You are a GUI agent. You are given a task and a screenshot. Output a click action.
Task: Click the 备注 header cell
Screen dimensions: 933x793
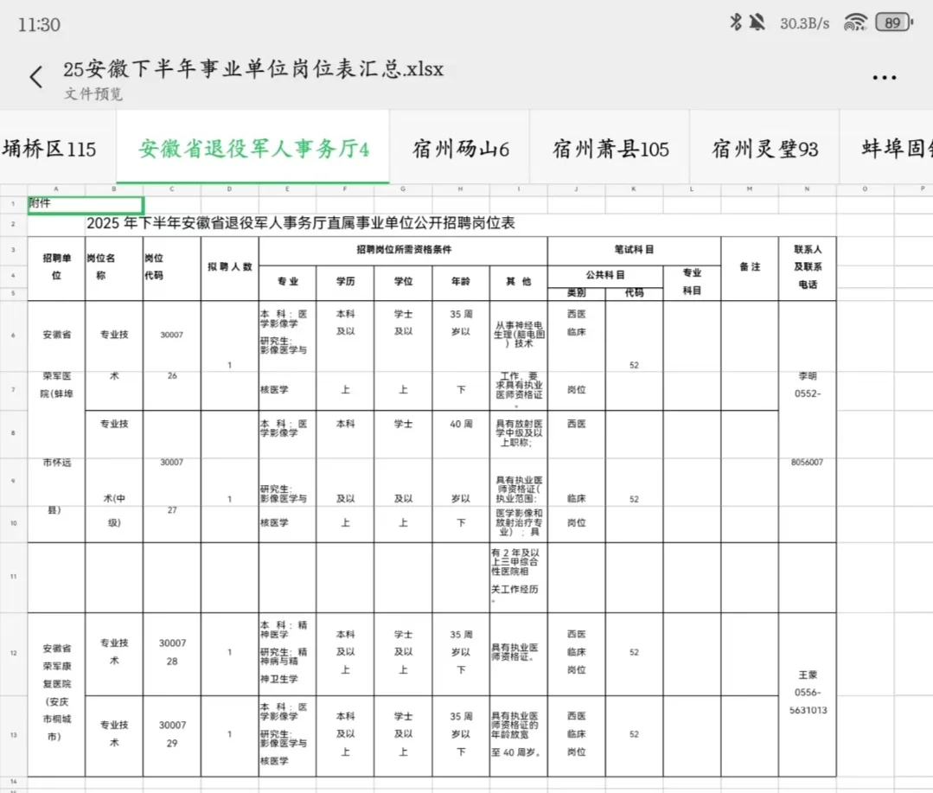750,268
